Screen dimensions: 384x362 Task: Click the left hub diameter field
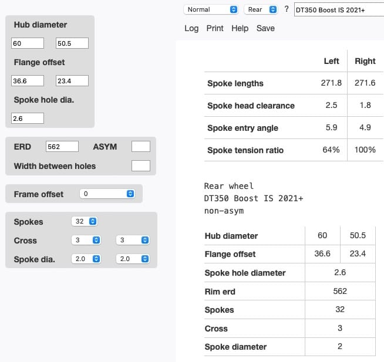pos(28,43)
